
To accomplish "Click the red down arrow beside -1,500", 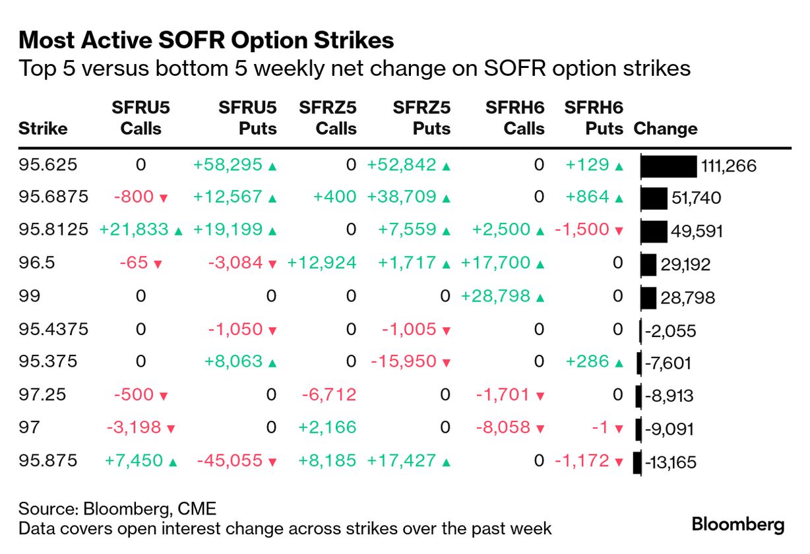I will click(619, 231).
